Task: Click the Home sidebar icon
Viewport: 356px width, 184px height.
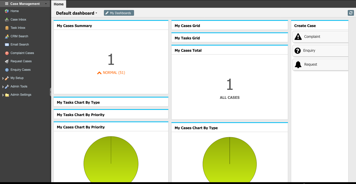Action: pyautogui.click(x=7, y=11)
